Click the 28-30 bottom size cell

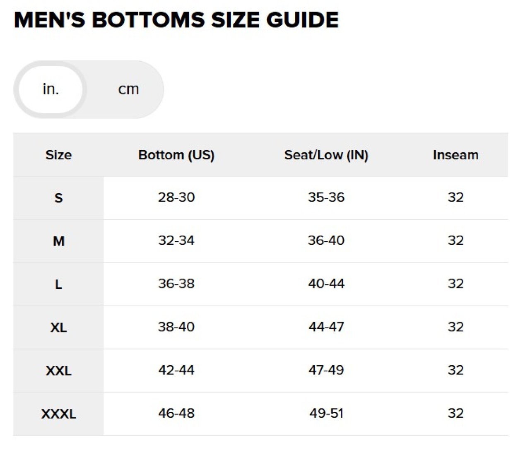(176, 197)
